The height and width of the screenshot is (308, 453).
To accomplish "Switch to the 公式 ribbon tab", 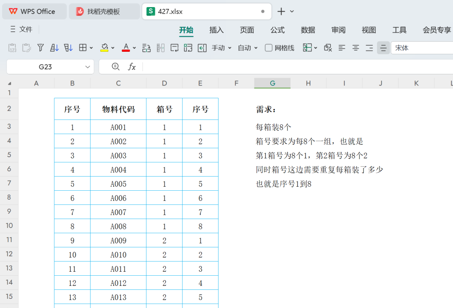I will pyautogui.click(x=277, y=30).
